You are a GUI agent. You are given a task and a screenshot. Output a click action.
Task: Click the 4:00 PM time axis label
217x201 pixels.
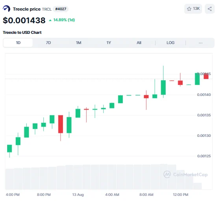pyautogui.click(x=13, y=195)
